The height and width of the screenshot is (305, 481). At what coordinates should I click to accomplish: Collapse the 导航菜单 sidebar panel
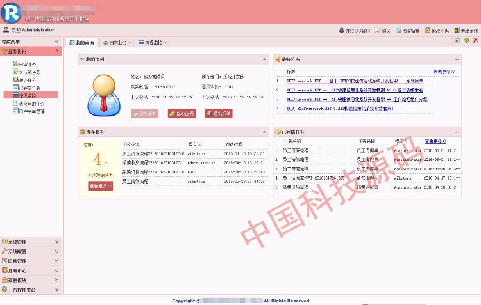tap(56, 42)
